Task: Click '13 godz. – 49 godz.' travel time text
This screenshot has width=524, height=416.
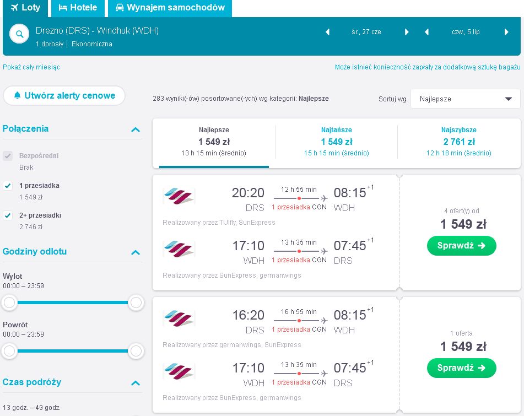Action: (32, 408)
